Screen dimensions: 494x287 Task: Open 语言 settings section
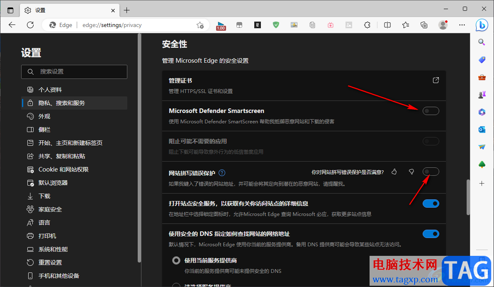point(74,223)
